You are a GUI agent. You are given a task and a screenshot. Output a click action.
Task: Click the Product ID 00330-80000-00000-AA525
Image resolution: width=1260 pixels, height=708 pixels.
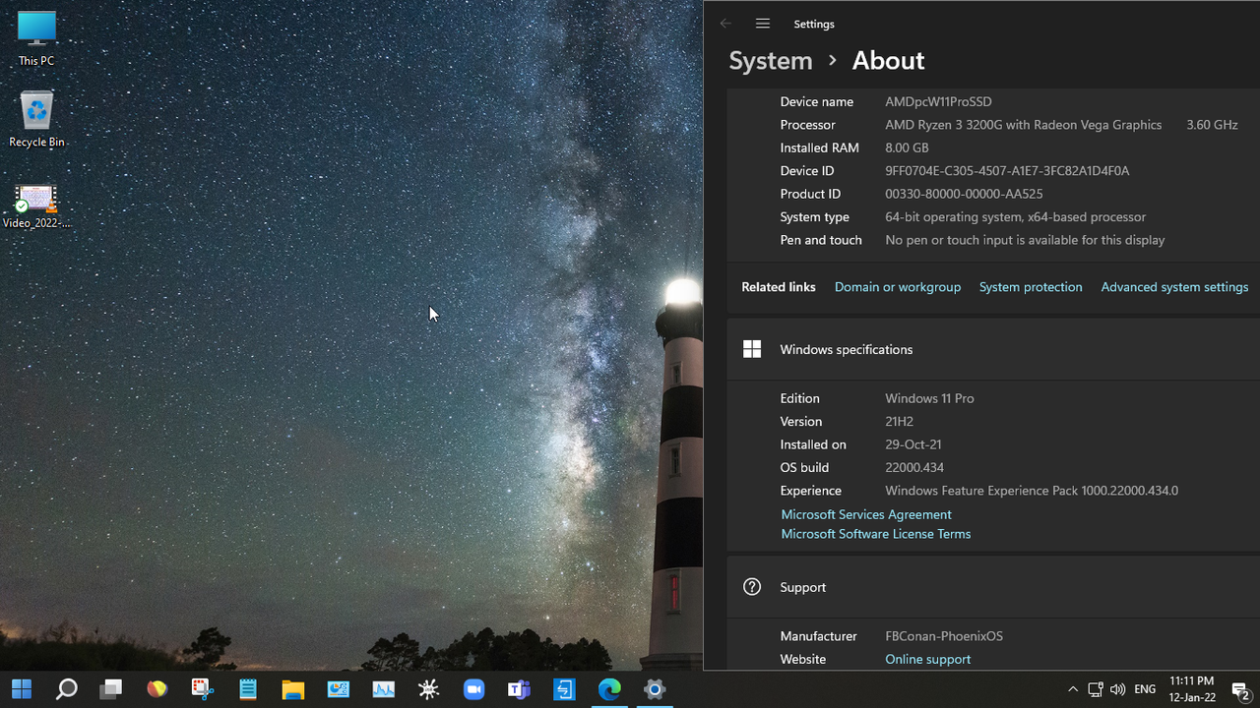coord(964,194)
